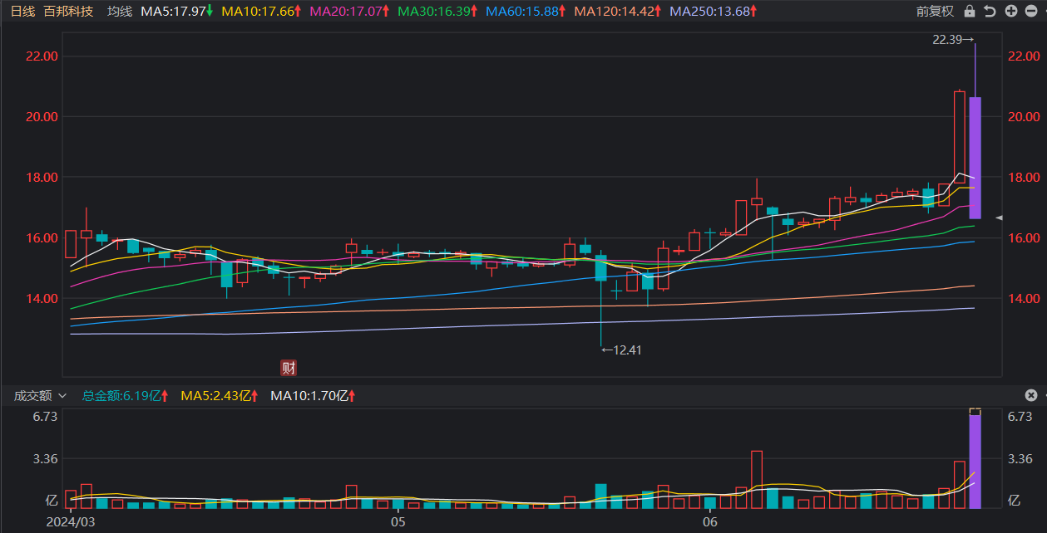Click the undo arrow icon
The width and height of the screenshot is (1047, 533).
pyautogui.click(x=990, y=12)
